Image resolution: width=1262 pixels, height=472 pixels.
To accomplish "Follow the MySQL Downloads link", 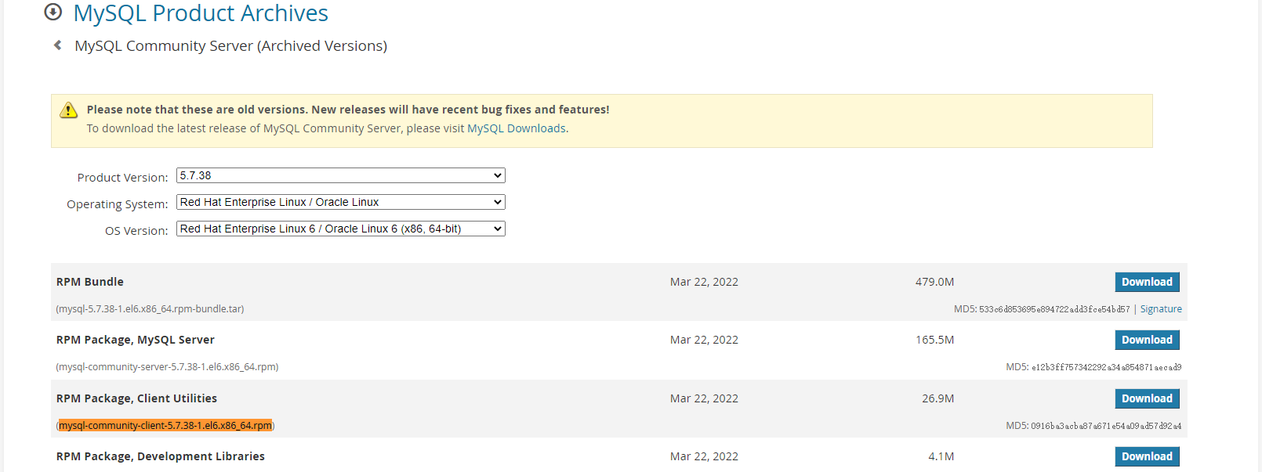I will coord(516,128).
